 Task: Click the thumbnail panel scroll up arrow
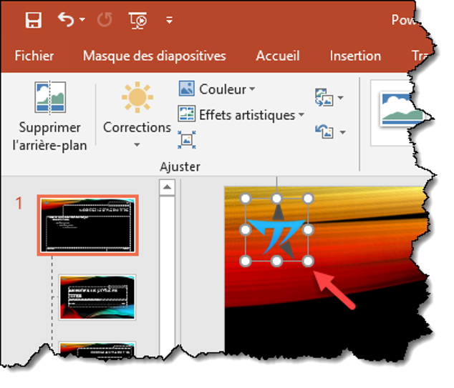pos(167,187)
